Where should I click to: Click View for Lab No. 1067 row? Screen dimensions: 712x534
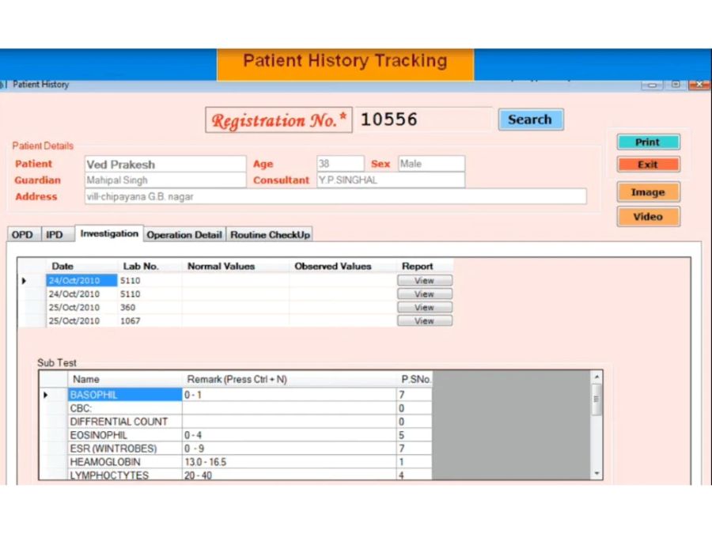point(425,321)
